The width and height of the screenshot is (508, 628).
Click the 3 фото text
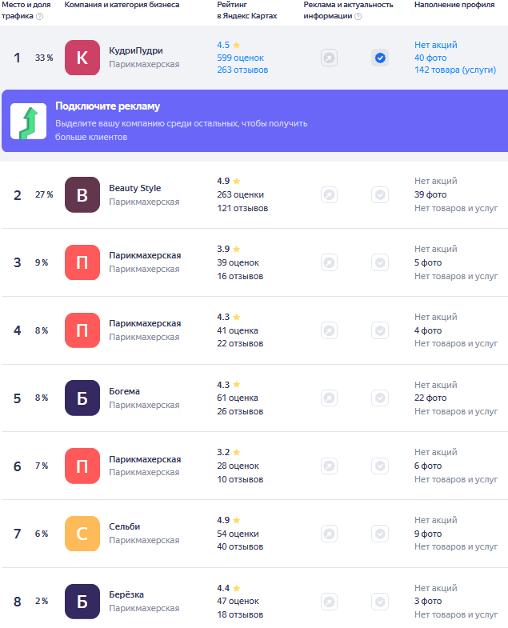pos(428,601)
